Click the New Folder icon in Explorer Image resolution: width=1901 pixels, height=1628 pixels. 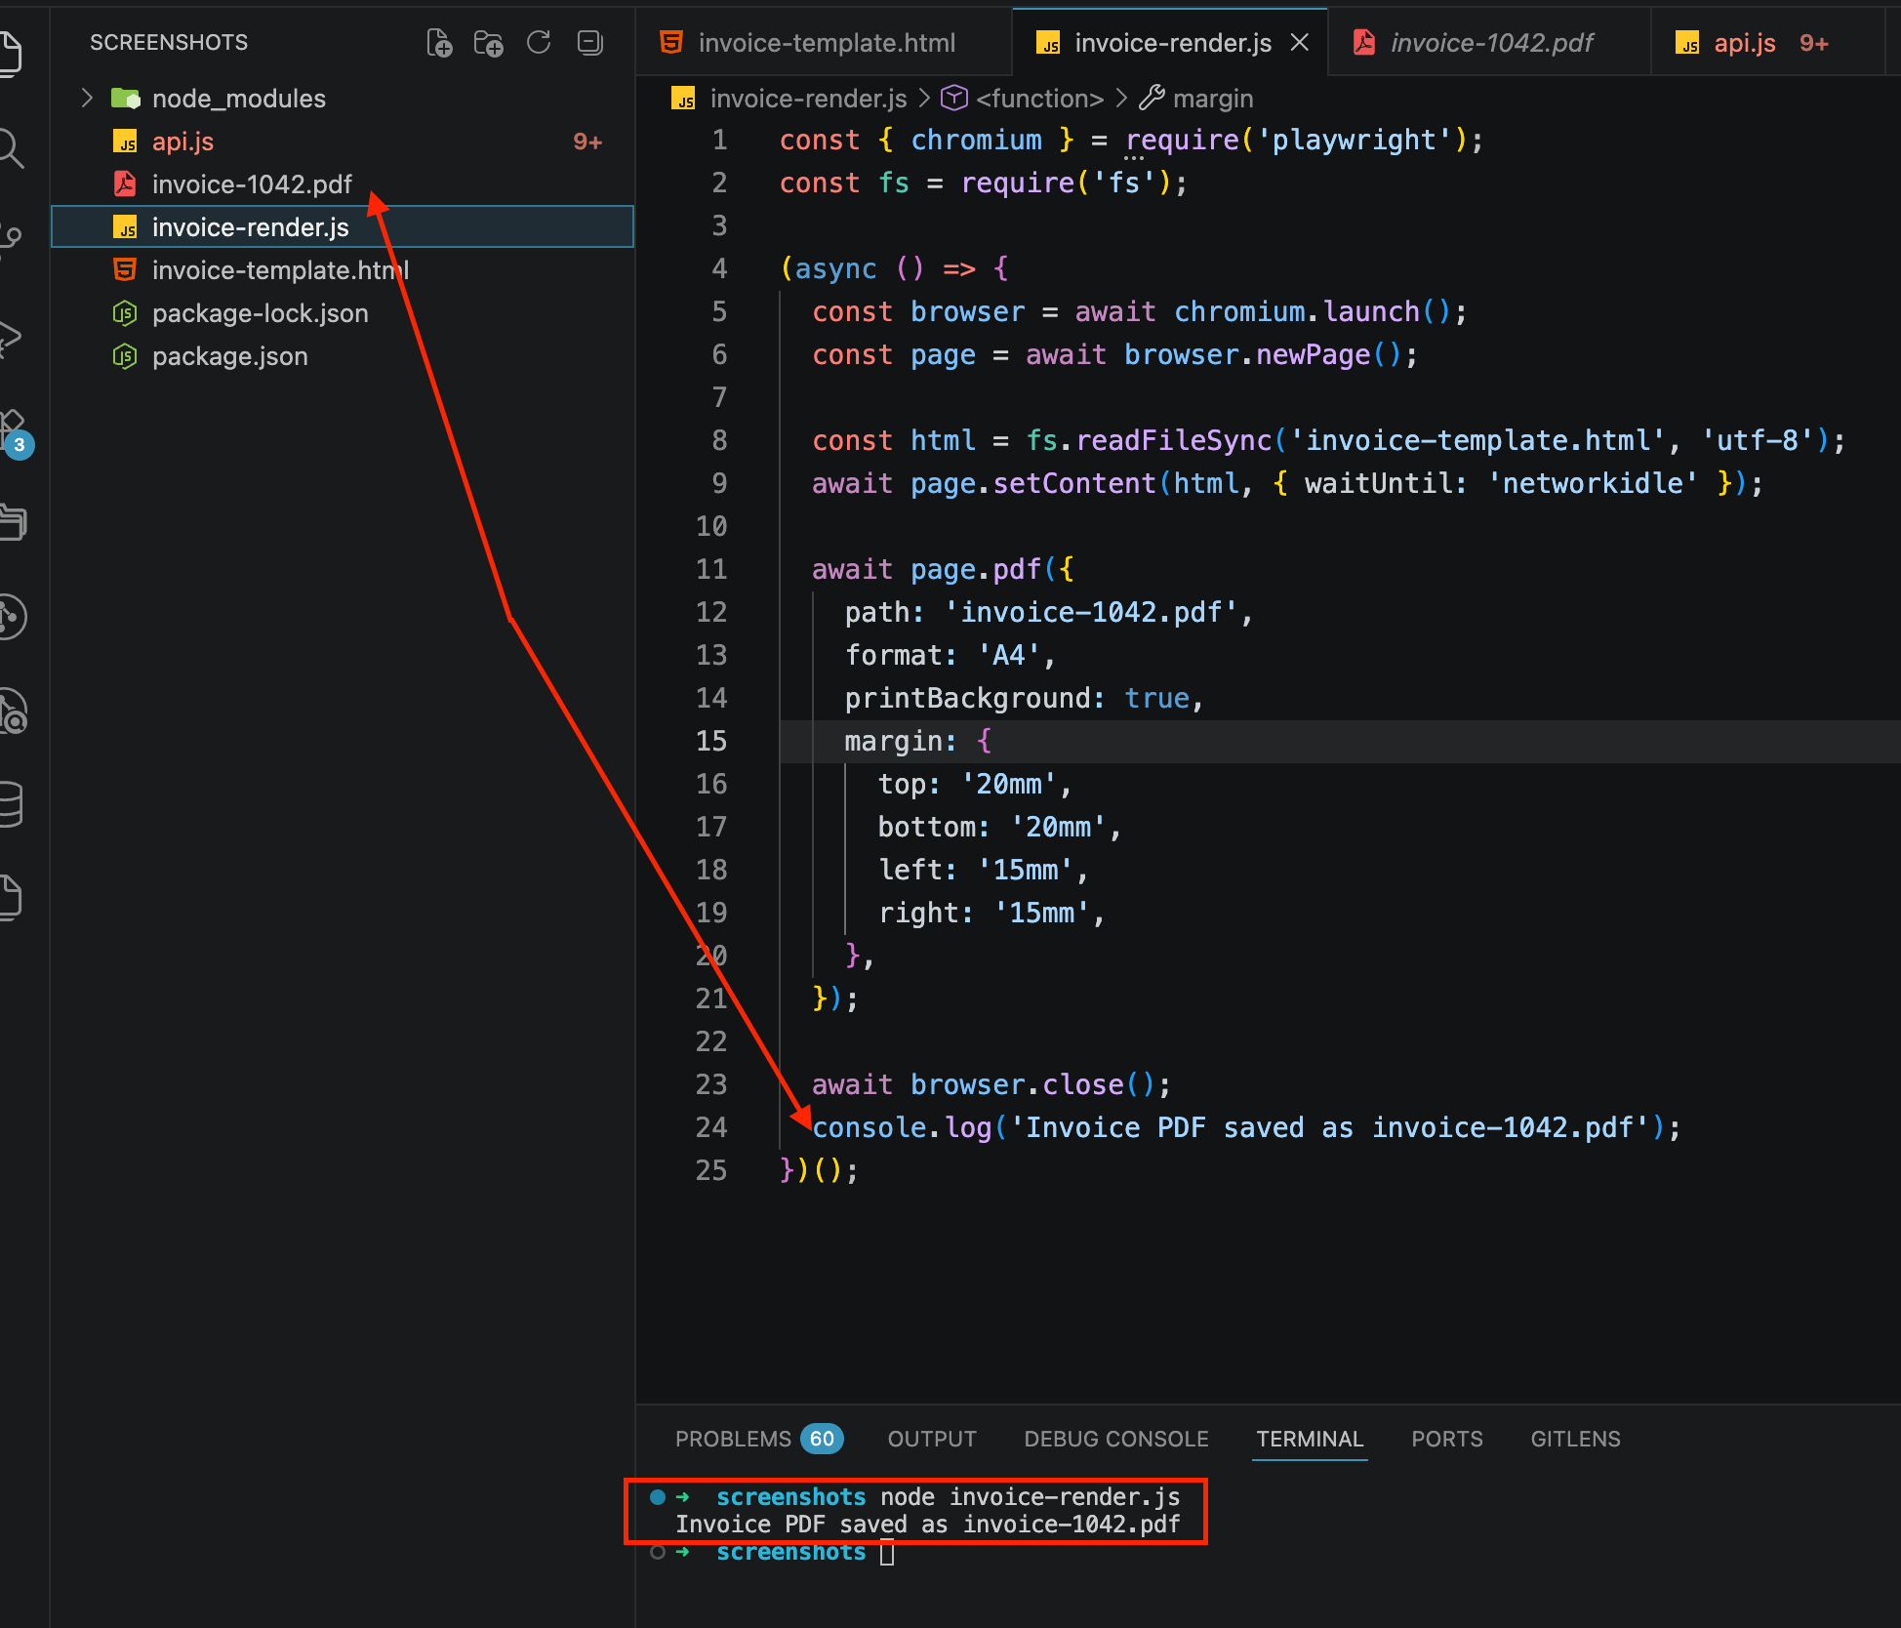(489, 43)
